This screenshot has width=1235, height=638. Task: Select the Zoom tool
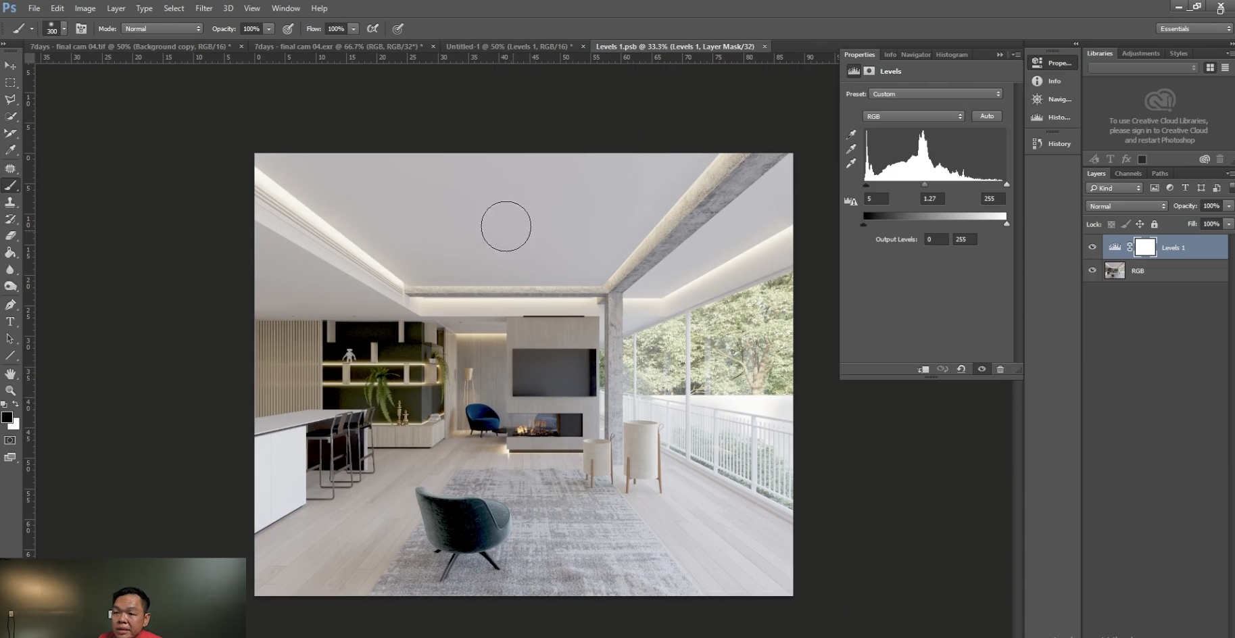point(10,391)
